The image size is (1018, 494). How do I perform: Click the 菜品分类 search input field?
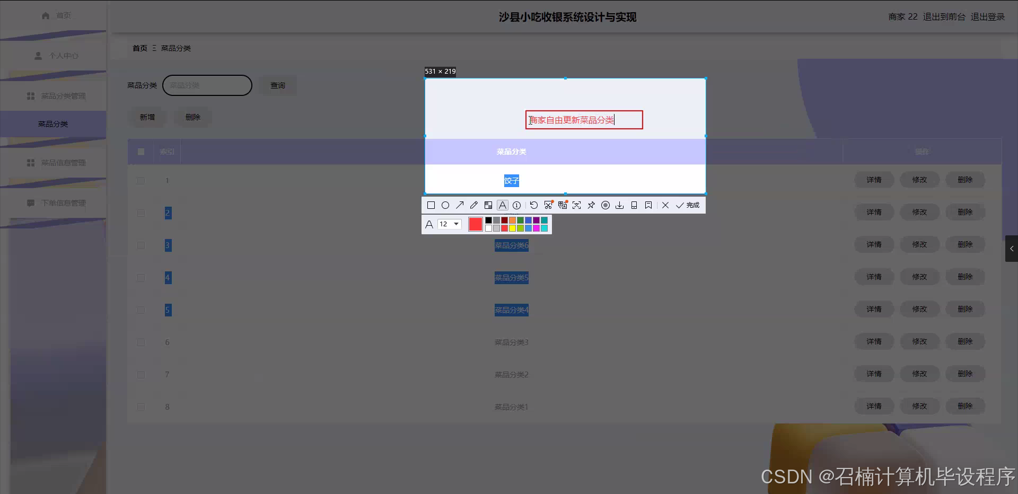[x=207, y=85]
